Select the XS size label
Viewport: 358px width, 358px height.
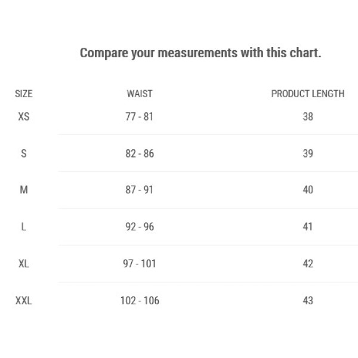click(24, 116)
